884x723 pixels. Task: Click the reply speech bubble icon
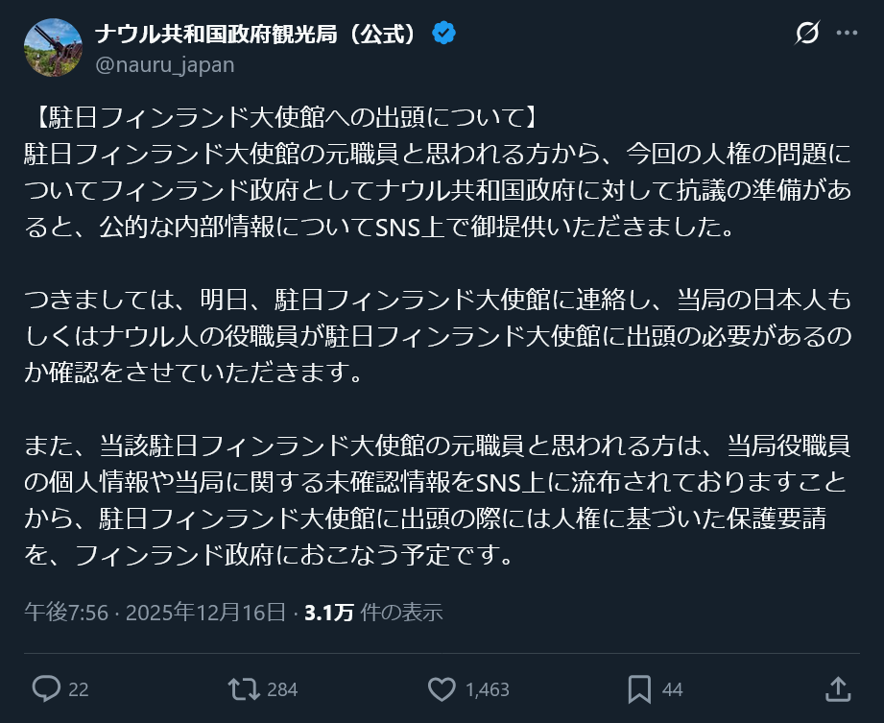(46, 688)
